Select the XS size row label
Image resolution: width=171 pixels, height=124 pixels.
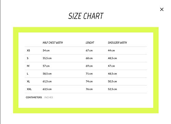28,50
